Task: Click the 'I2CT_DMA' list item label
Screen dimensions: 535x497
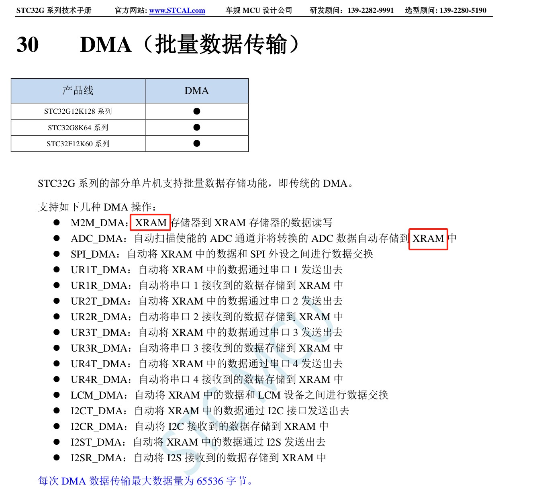Action: [96, 411]
